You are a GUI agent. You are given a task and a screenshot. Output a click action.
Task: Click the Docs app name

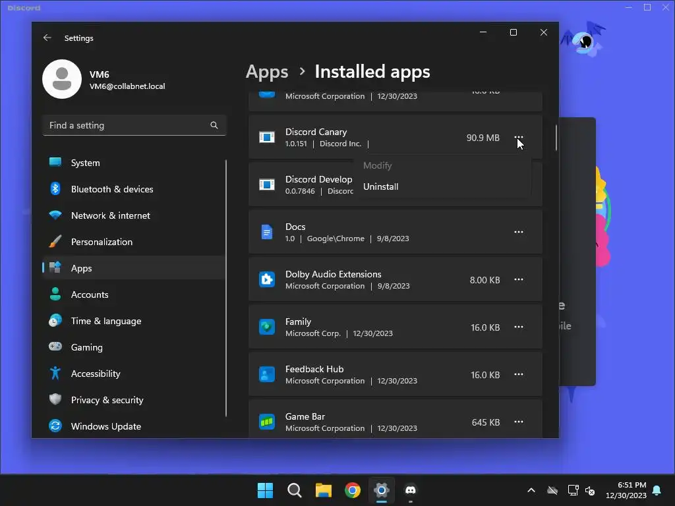click(x=295, y=227)
